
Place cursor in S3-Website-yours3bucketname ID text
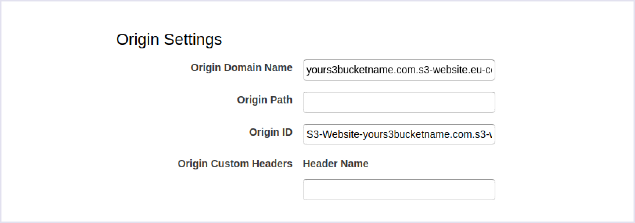tap(399, 134)
